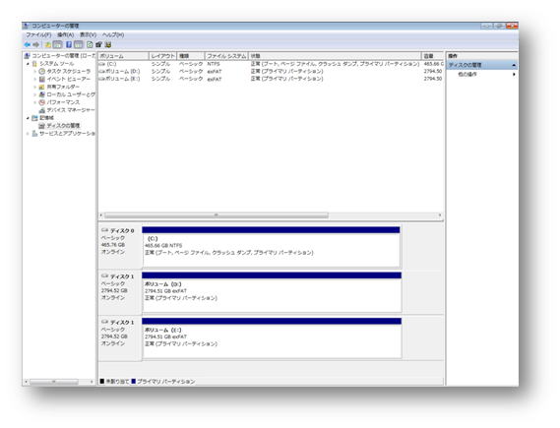
Task: Click the NTFS file system cell
Action: pos(214,64)
